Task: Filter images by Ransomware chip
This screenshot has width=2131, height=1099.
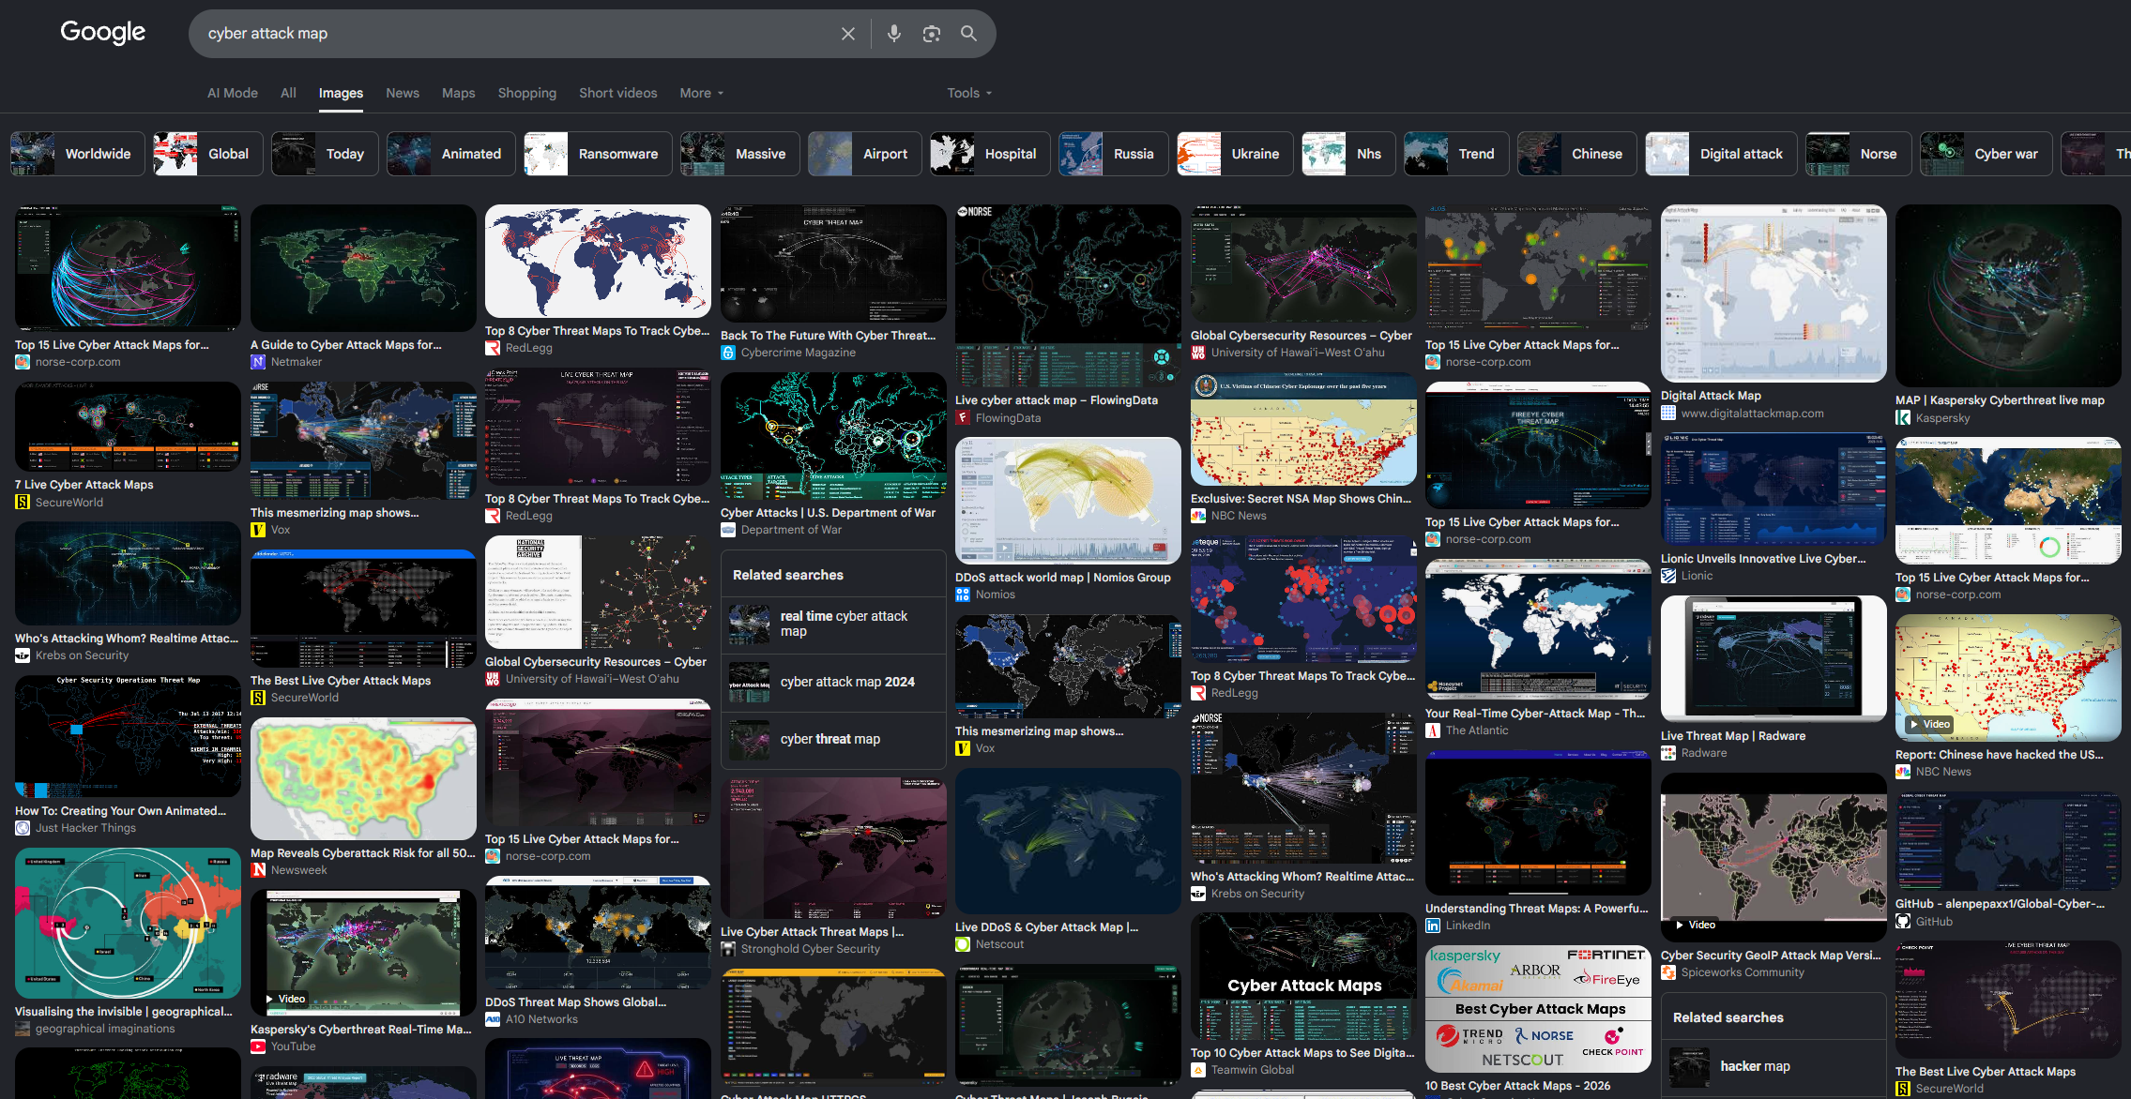Action: tap(598, 154)
